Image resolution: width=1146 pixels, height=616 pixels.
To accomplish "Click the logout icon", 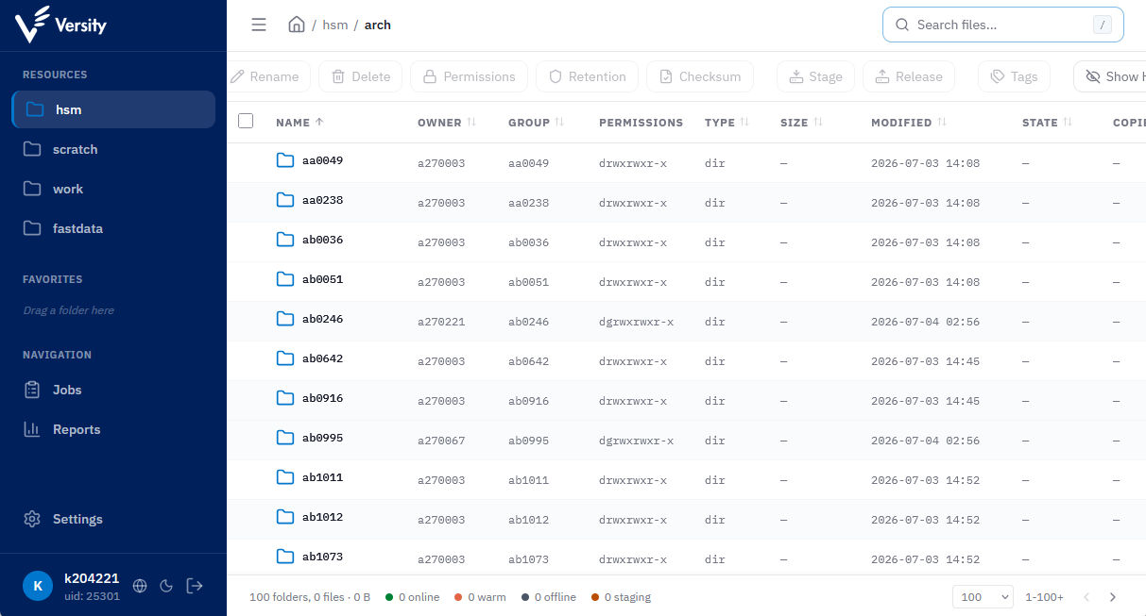I will pyautogui.click(x=195, y=586).
